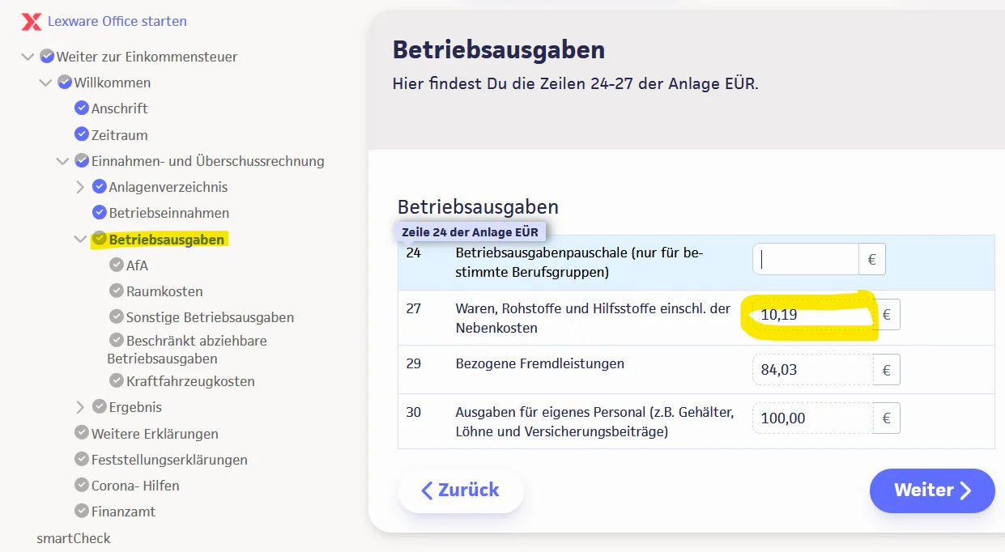Click the Zurück button
The height and width of the screenshot is (552, 1005).
[460, 490]
